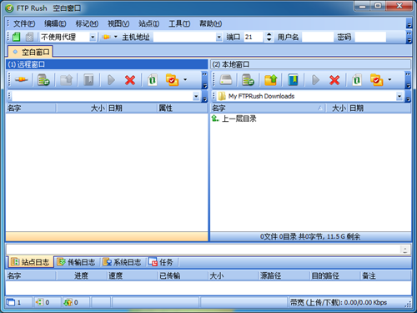Click the 用户名 username input field
417x313 pixels.
[x=318, y=37]
